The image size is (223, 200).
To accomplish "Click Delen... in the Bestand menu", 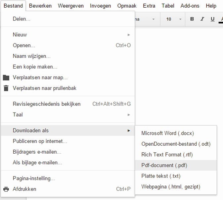I will 22,19.
